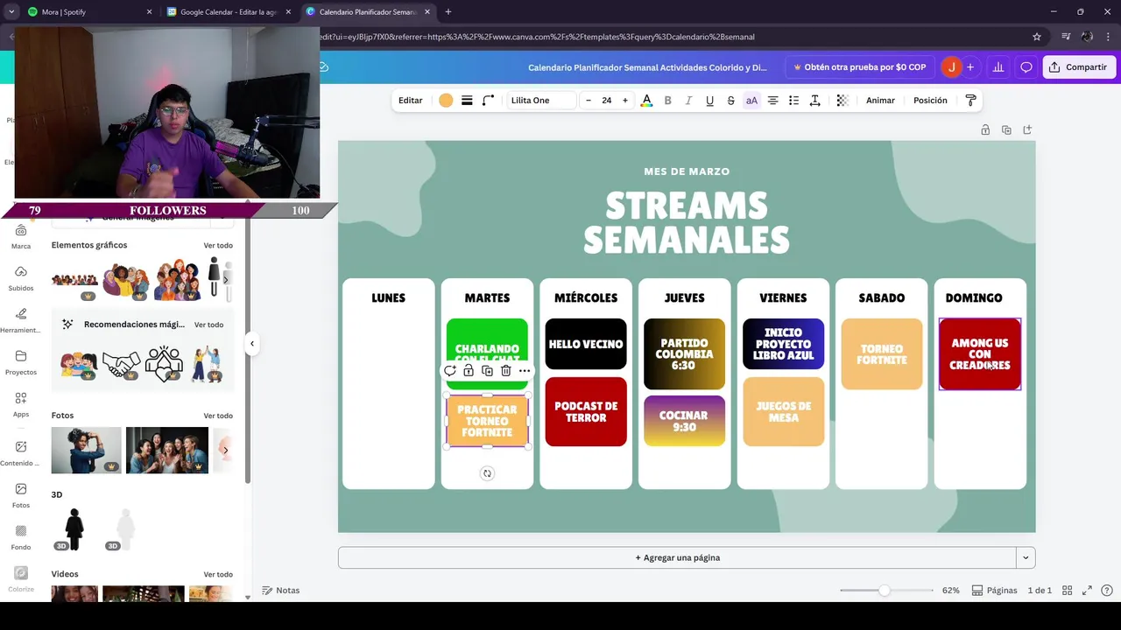The height and width of the screenshot is (630, 1121).
Task: Click Agregar una página button
Action: [x=678, y=557]
